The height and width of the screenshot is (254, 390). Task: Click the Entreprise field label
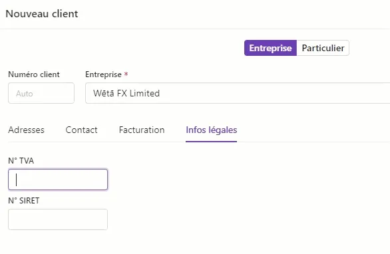click(103, 74)
